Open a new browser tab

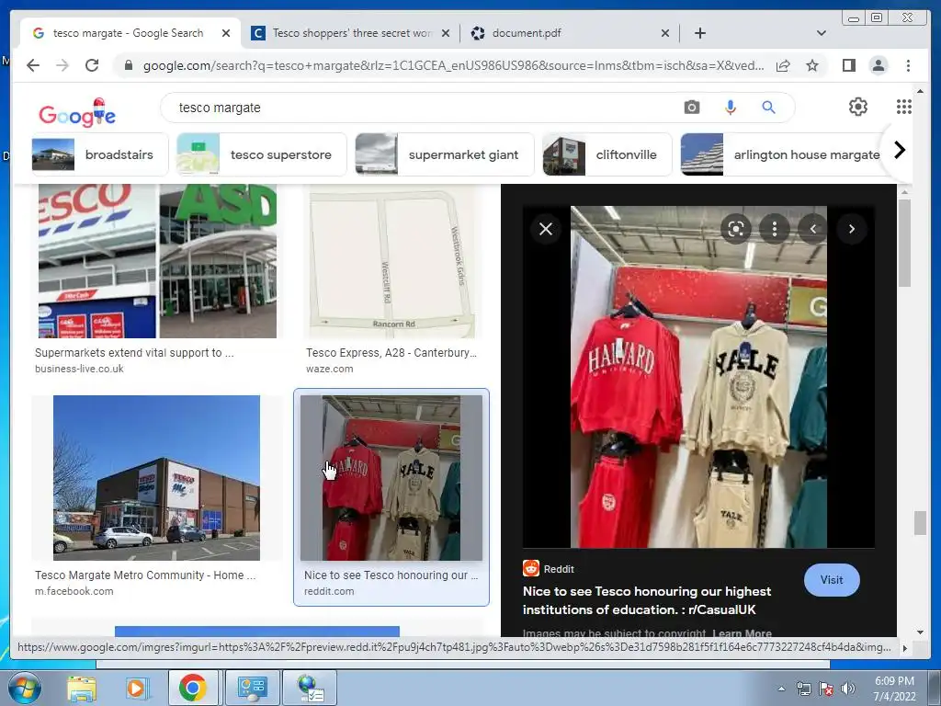point(699,33)
